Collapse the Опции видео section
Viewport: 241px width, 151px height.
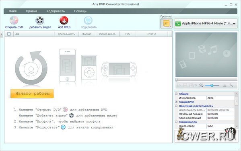tap(176, 122)
